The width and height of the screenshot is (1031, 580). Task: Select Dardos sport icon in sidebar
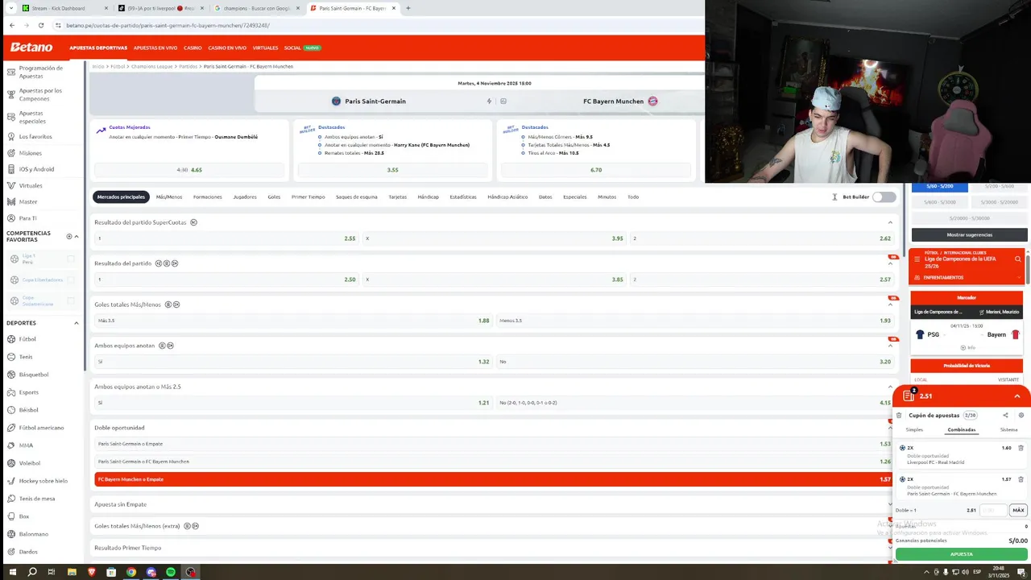point(11,552)
